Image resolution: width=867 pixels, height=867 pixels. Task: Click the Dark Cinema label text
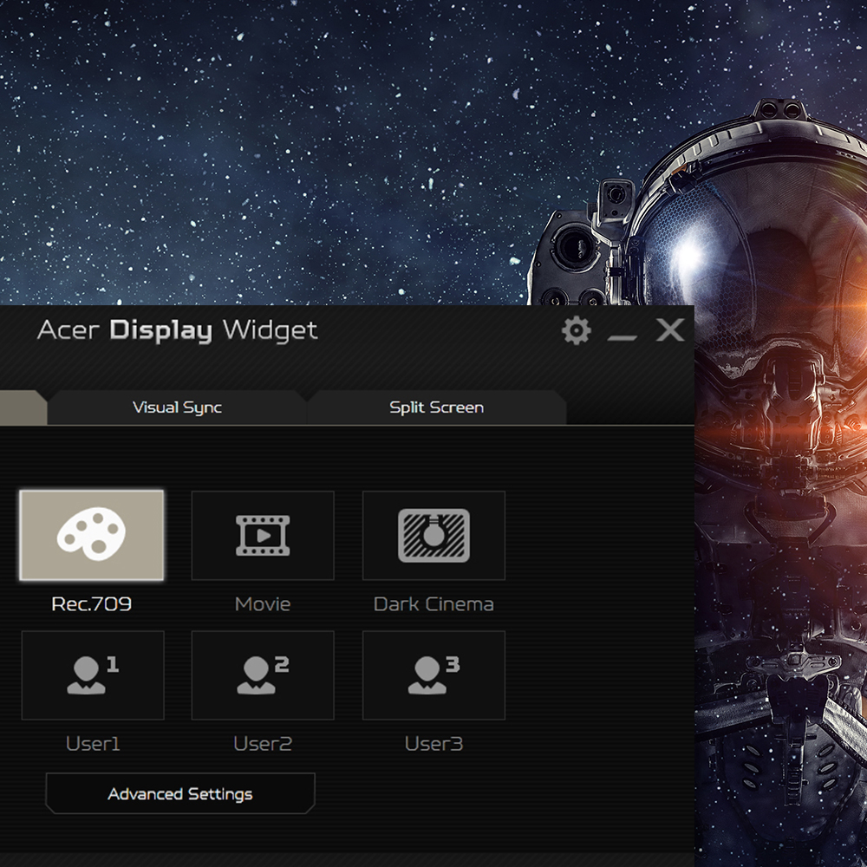tap(433, 603)
